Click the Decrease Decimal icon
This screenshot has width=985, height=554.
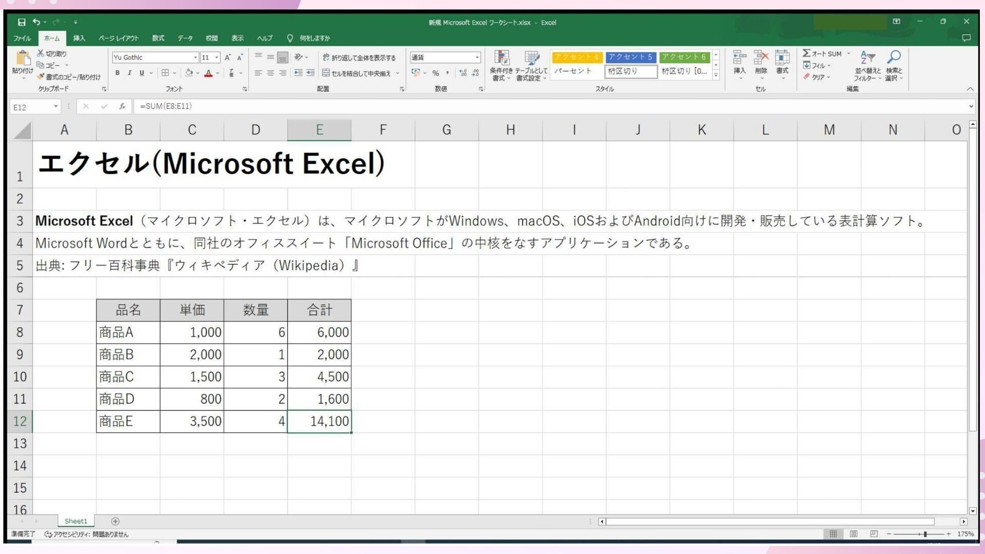[476, 73]
